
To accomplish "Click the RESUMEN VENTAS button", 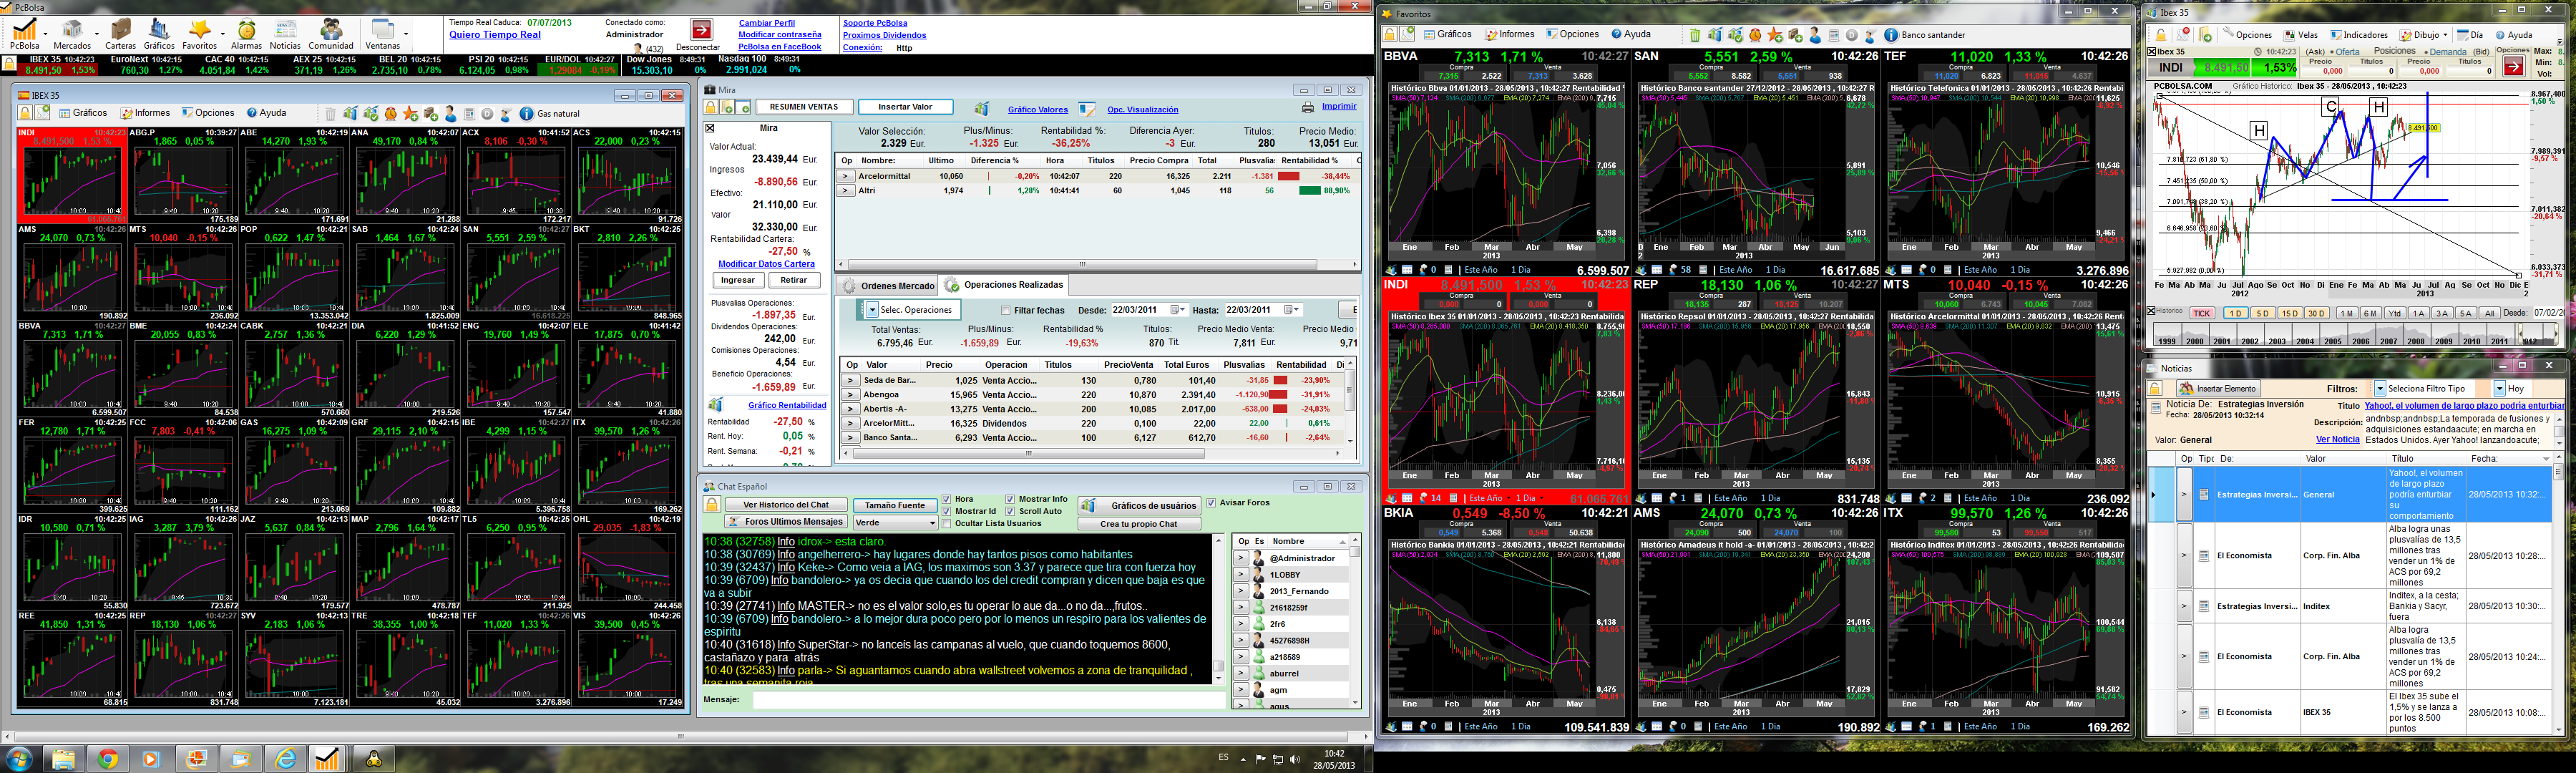I will [804, 107].
